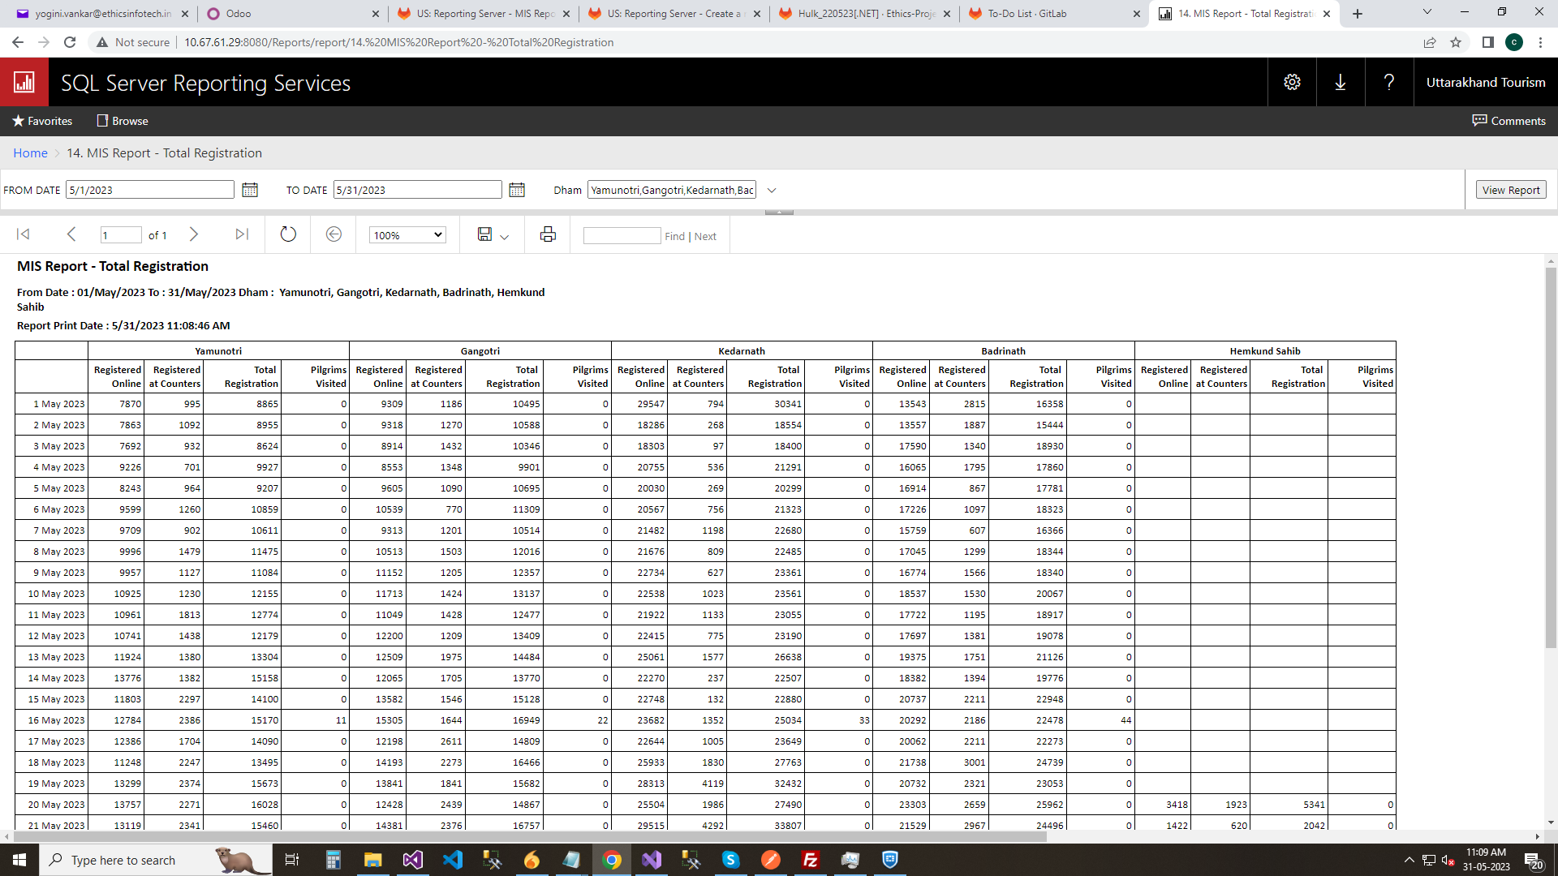Click the SSRS settings gear icon

click(1292, 82)
